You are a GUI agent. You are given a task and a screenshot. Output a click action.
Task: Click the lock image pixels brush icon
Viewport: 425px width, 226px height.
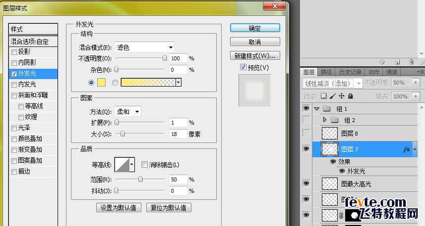(333, 96)
